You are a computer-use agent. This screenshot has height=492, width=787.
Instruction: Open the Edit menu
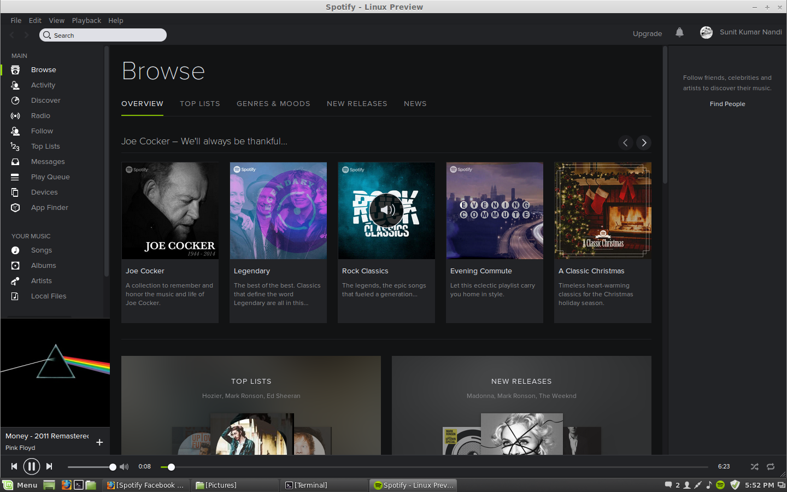click(x=35, y=20)
